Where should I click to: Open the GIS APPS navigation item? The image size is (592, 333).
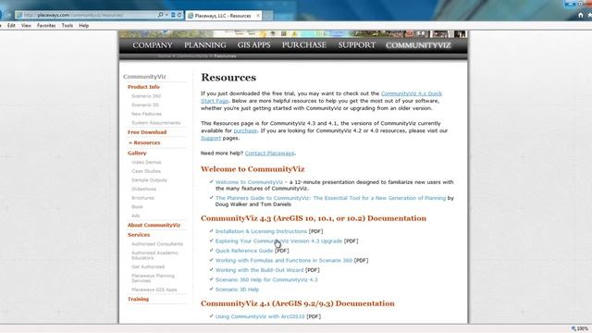pyautogui.click(x=253, y=45)
